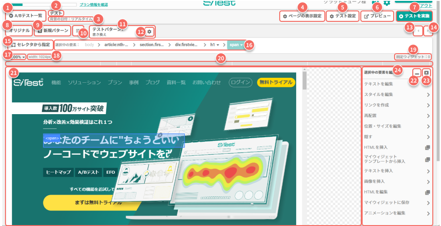Screen dimensions: 441x226
Task: Select the article:nth-... breadcrumb element
Action: coord(116,45)
